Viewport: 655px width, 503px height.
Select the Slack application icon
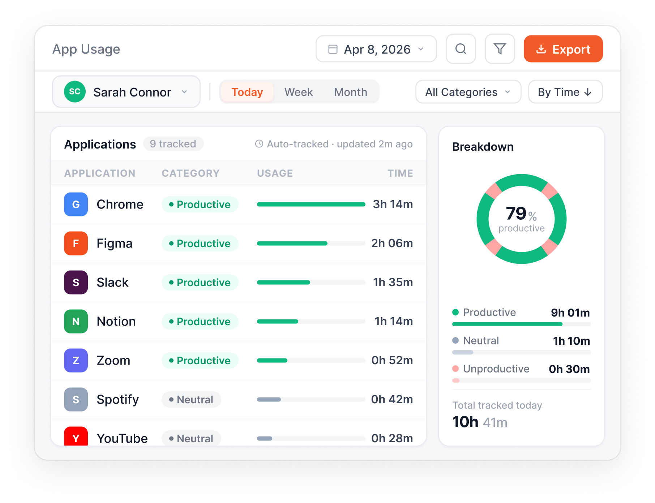click(x=76, y=282)
